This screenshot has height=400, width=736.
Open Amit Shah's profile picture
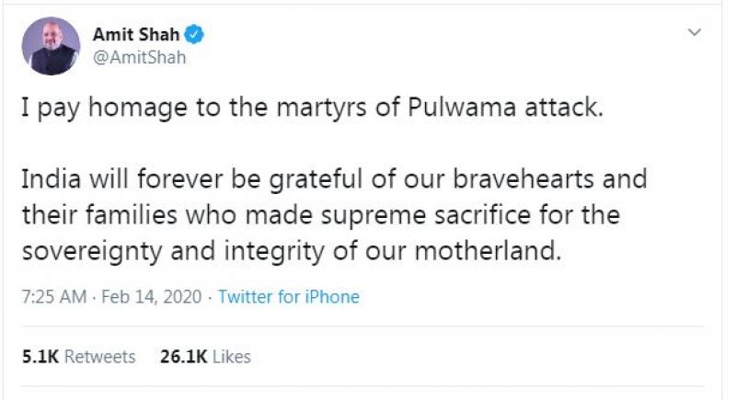pos(52,46)
